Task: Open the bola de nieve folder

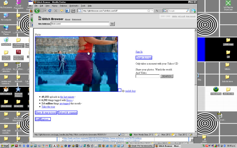Action: (x=227, y=78)
